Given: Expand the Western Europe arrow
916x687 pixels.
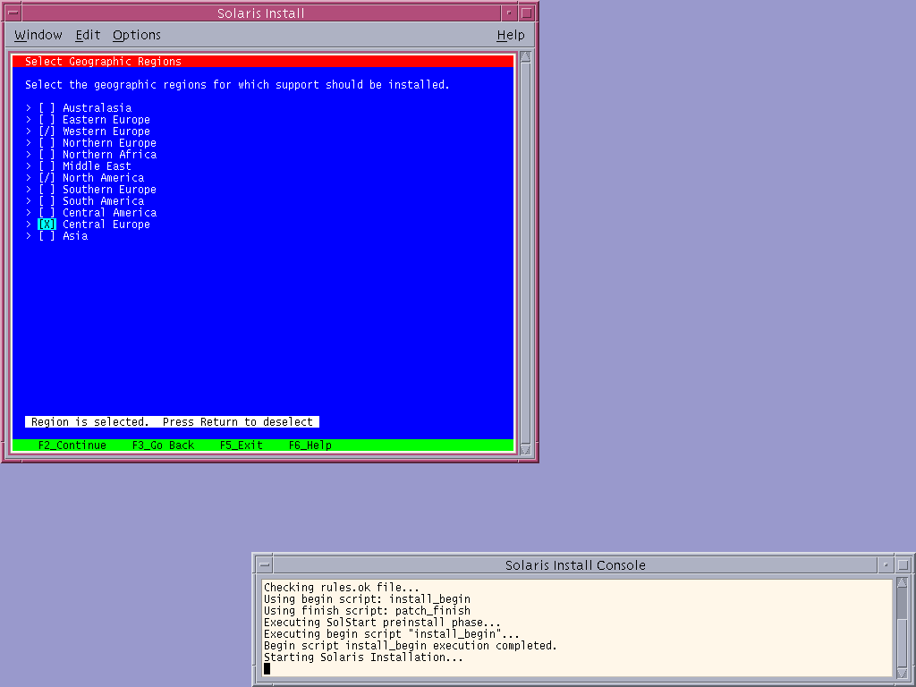Looking at the screenshot, I should pyautogui.click(x=28, y=131).
